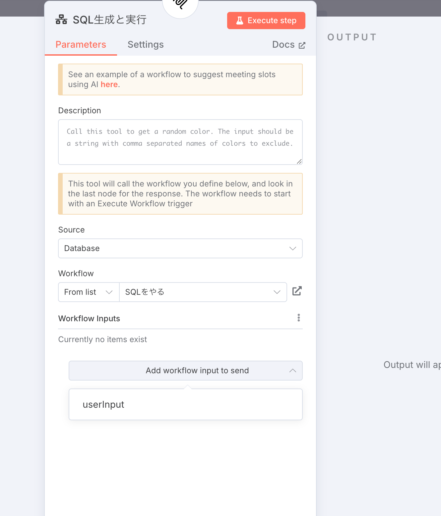Image resolution: width=441 pixels, height=516 pixels.
Task: Open the selected workflow in a new tab icon
Action: pyautogui.click(x=297, y=291)
